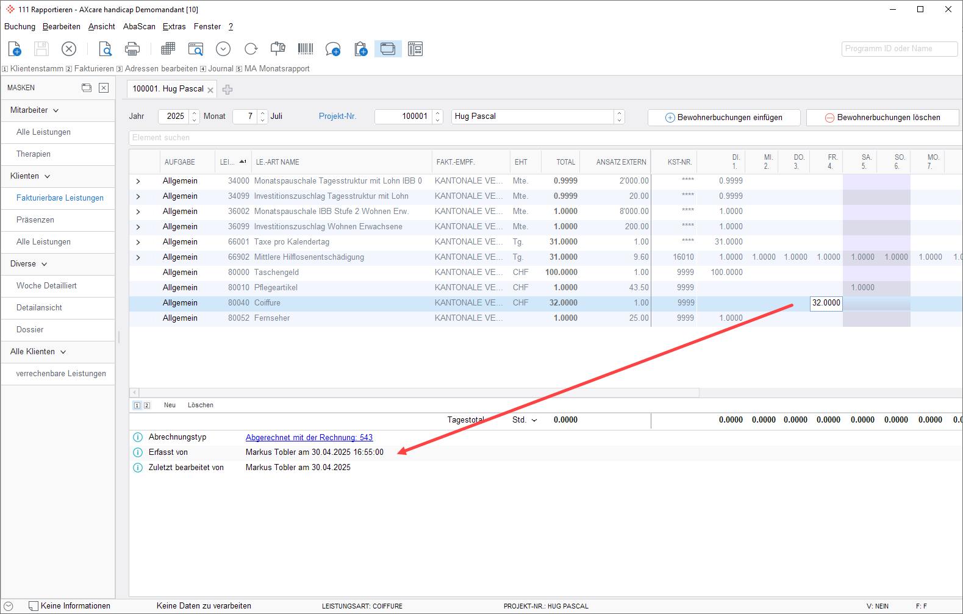Open link Abgerechnet mit der Rechnung: 543

pos(309,437)
